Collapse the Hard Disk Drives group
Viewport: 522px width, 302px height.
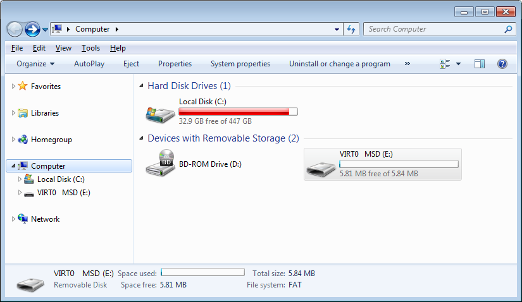142,86
